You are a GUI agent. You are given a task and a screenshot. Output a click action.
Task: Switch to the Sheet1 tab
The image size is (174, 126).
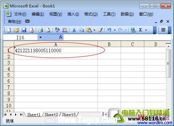pos(34,115)
